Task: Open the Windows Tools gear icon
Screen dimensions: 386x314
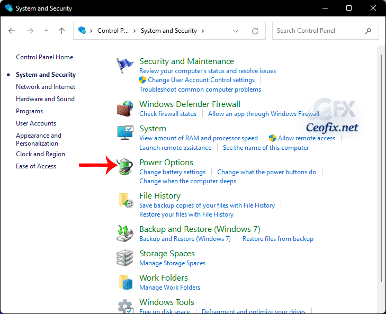Action: [125, 306]
